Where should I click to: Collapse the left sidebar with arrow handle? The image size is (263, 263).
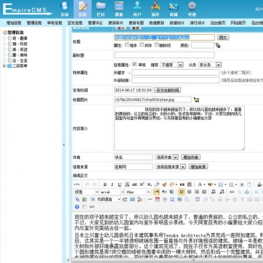tap(64, 145)
